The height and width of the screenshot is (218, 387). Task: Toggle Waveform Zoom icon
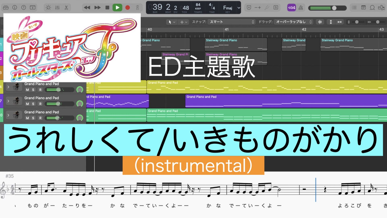pyautogui.click(x=320, y=22)
